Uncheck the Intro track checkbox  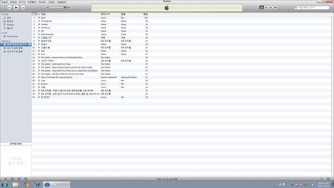(39, 18)
